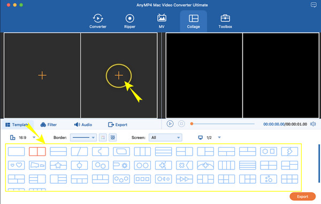
Task: Open the Toolbox module
Action: click(x=225, y=21)
